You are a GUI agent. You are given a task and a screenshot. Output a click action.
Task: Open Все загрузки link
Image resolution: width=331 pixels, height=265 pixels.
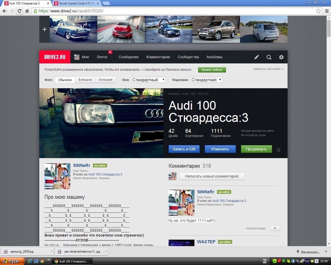pos(310,252)
